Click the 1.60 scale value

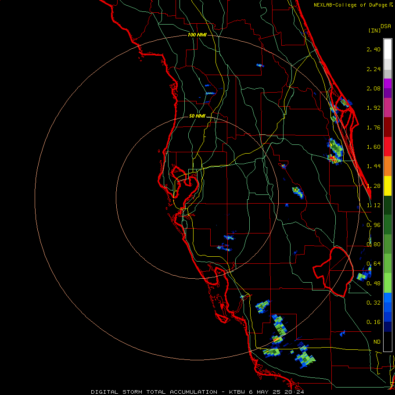tap(373, 147)
